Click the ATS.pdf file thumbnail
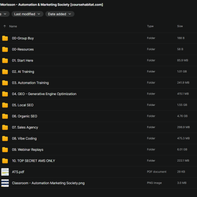Screen dimensions: 197x197 [5, 172]
